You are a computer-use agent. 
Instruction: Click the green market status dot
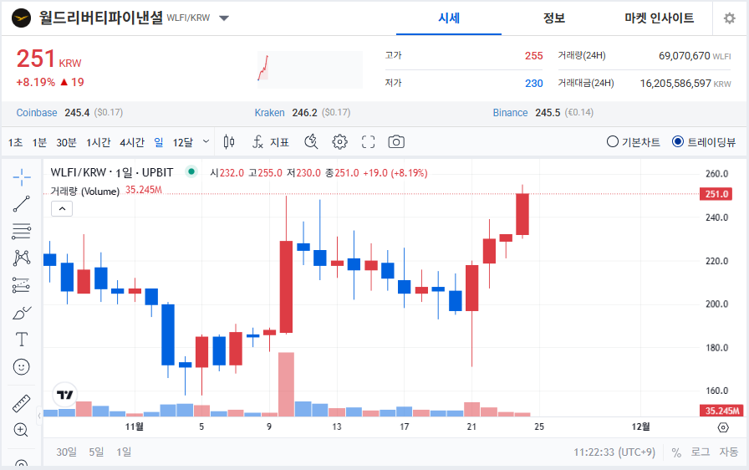191,171
